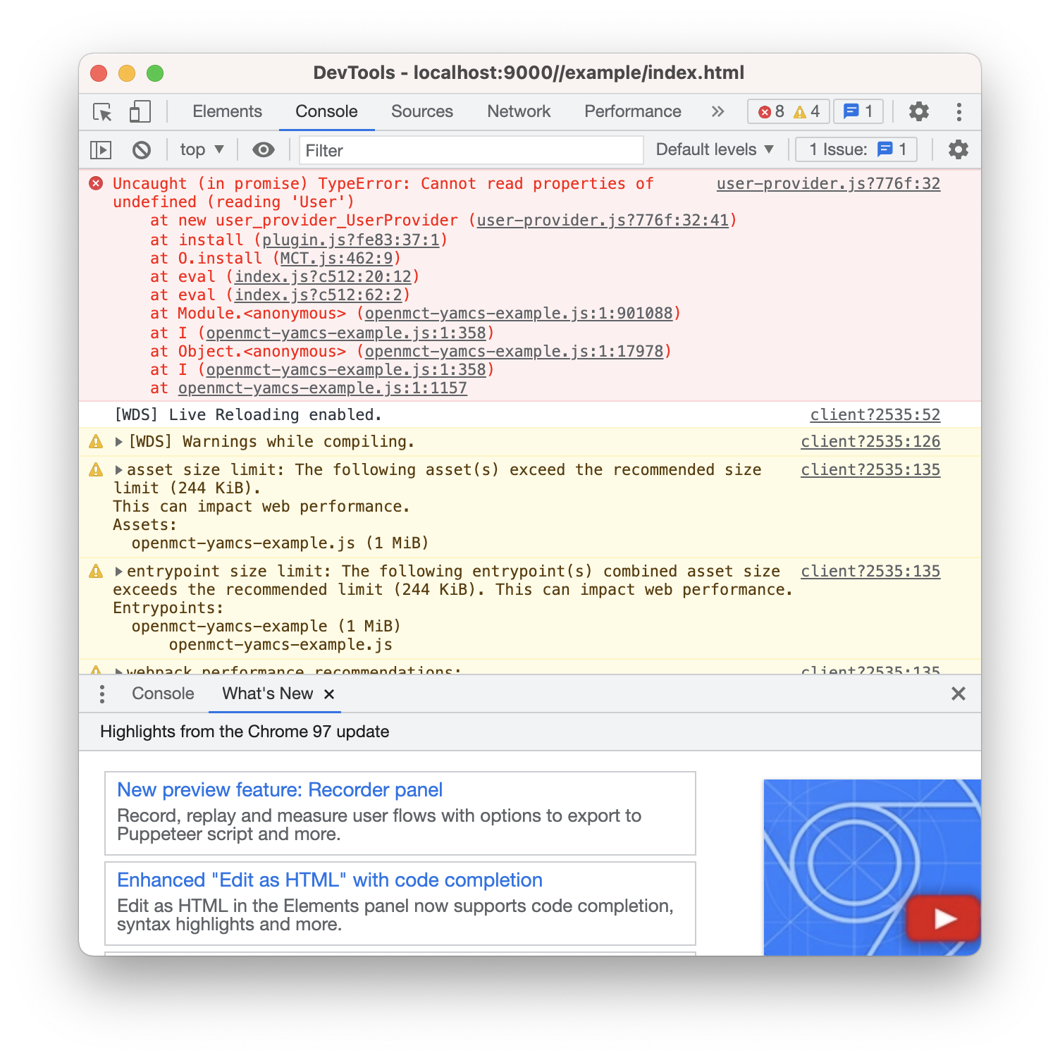The height and width of the screenshot is (1060, 1060).
Task: Show the console sidebar panel
Action: point(101,149)
